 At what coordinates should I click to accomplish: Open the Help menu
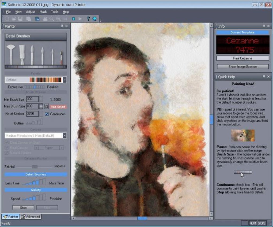tap(66, 12)
